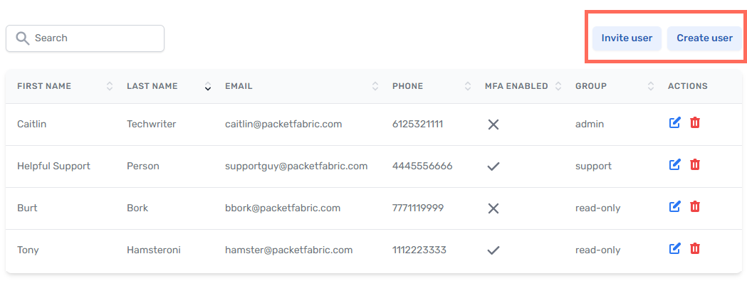Screen dimensions: 747x281
Task: Delete the supportguy@packetfabric.com user
Action: point(695,165)
